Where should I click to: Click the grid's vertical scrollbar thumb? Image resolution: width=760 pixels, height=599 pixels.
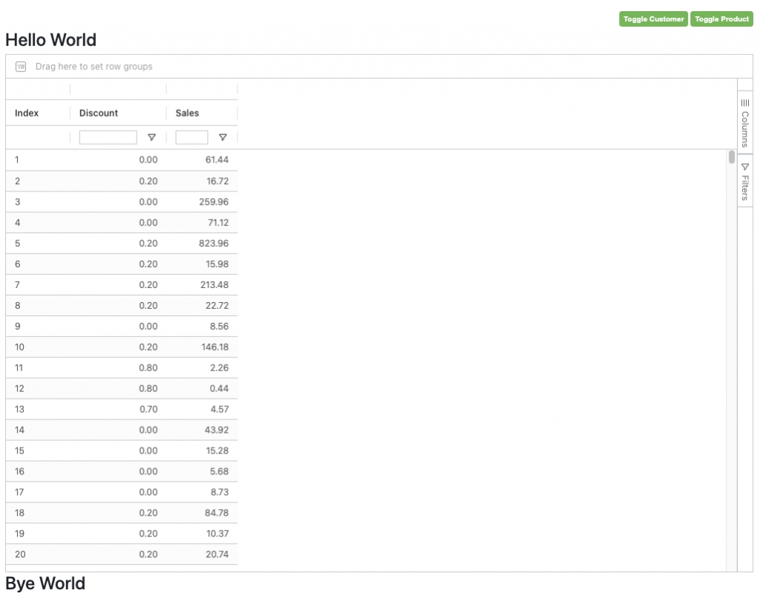732,157
